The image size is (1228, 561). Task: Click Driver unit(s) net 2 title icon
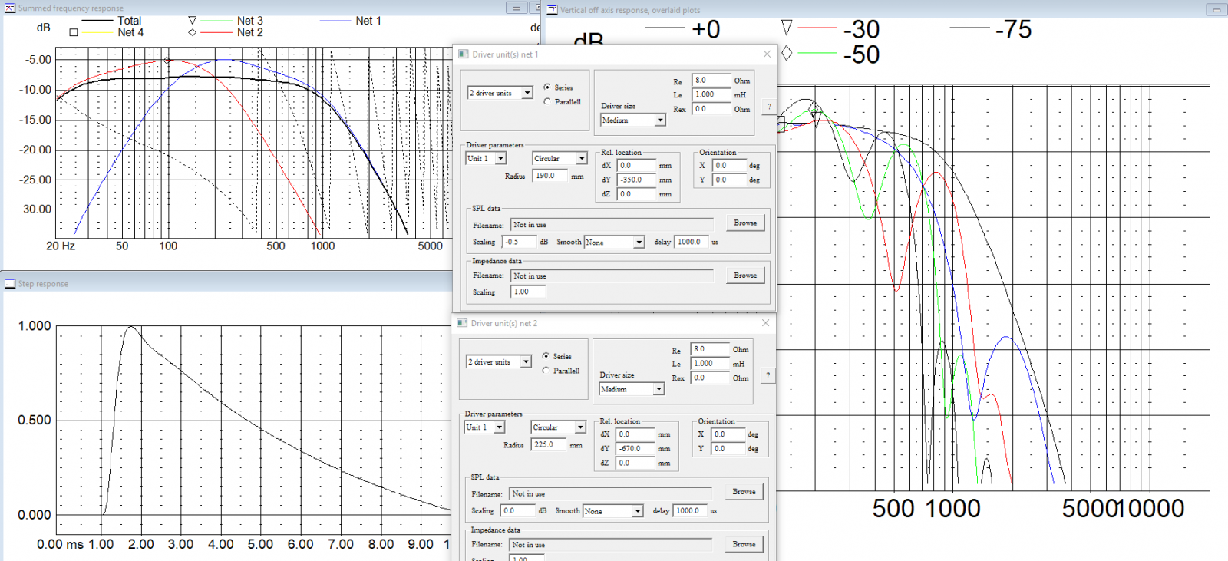click(x=462, y=322)
